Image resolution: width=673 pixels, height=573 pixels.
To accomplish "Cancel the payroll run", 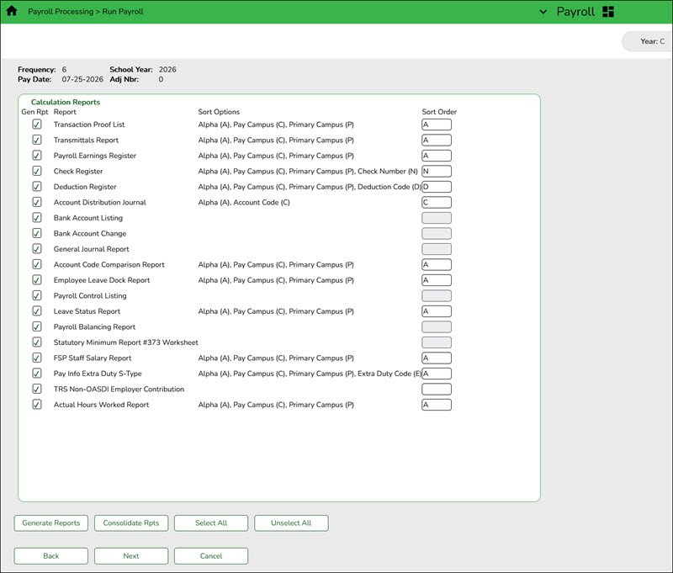I will click(x=211, y=556).
